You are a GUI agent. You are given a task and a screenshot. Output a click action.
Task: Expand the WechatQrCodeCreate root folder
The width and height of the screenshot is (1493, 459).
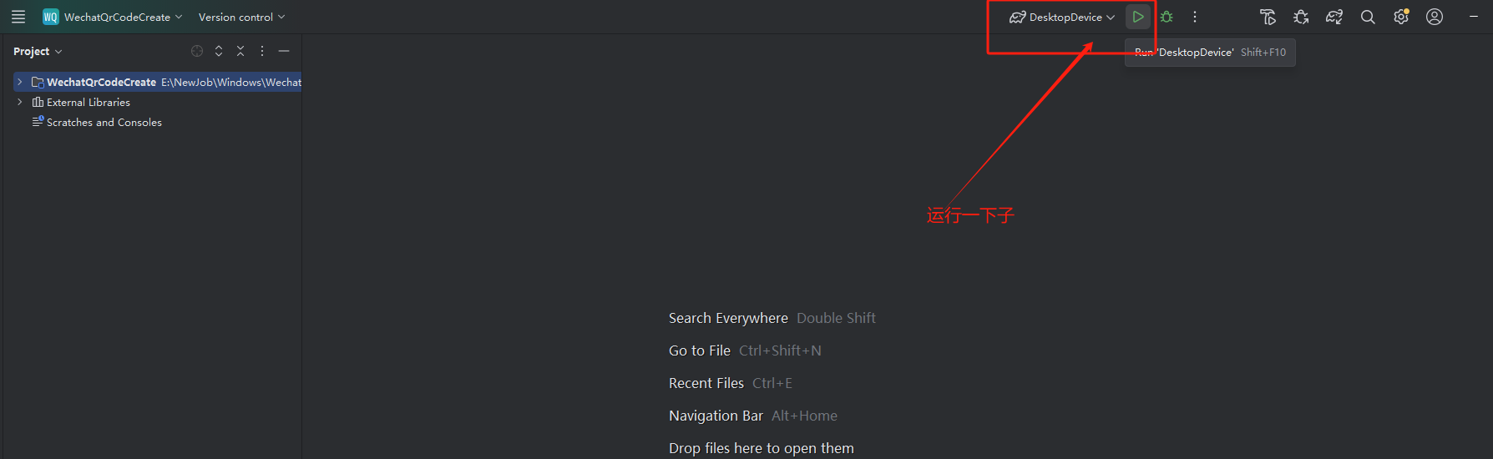coord(19,82)
